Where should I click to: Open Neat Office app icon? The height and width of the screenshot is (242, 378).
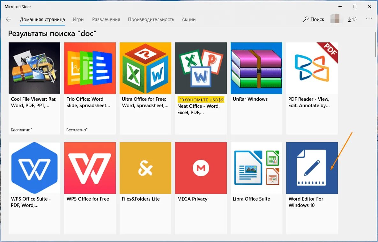click(201, 68)
